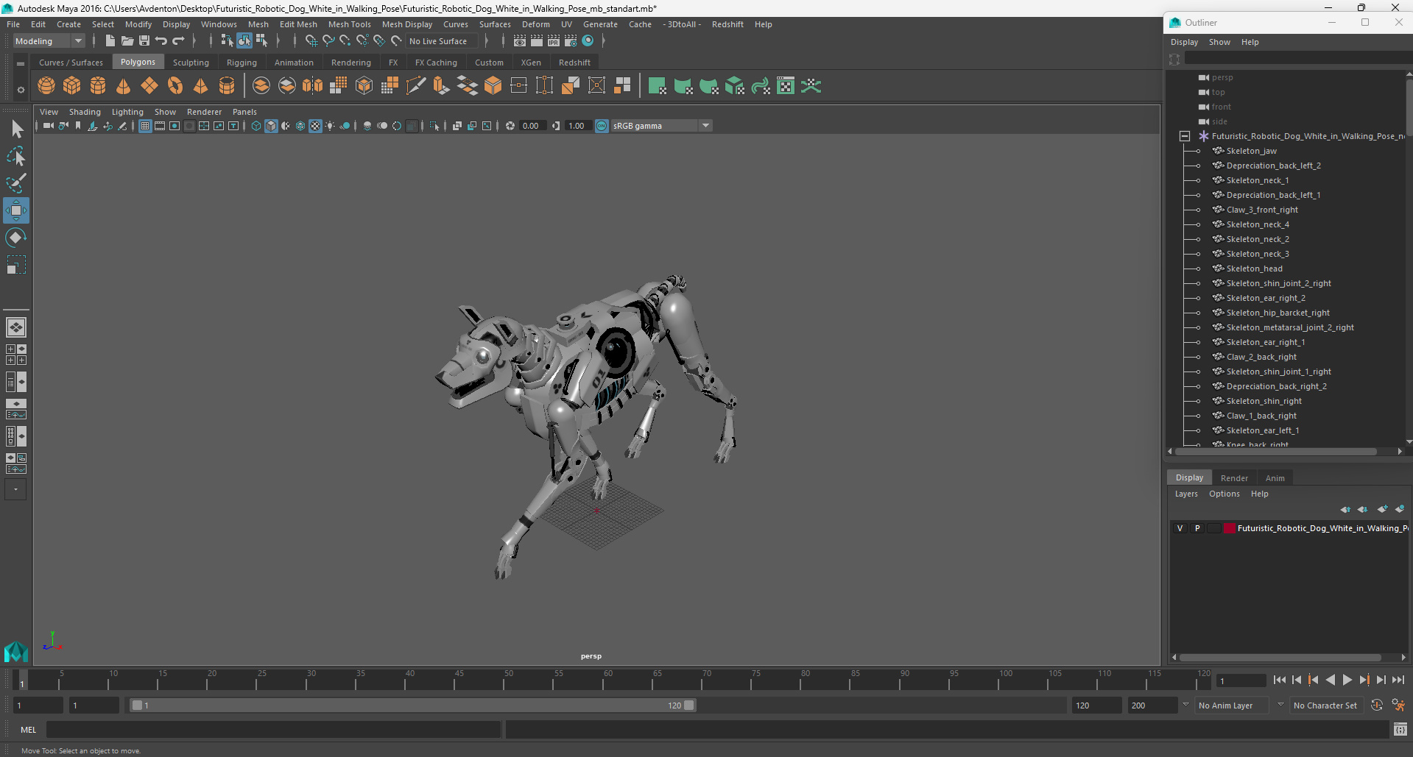Click the Open Scene folder icon
The height and width of the screenshot is (757, 1413).
127,41
